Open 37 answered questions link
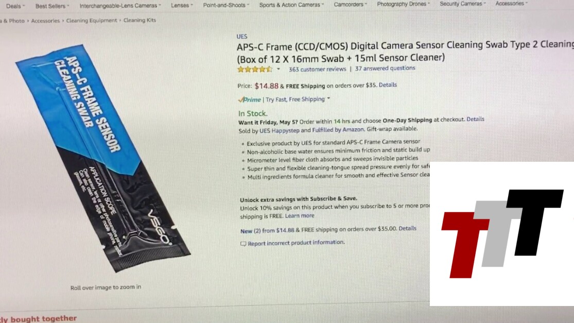 pos(385,68)
